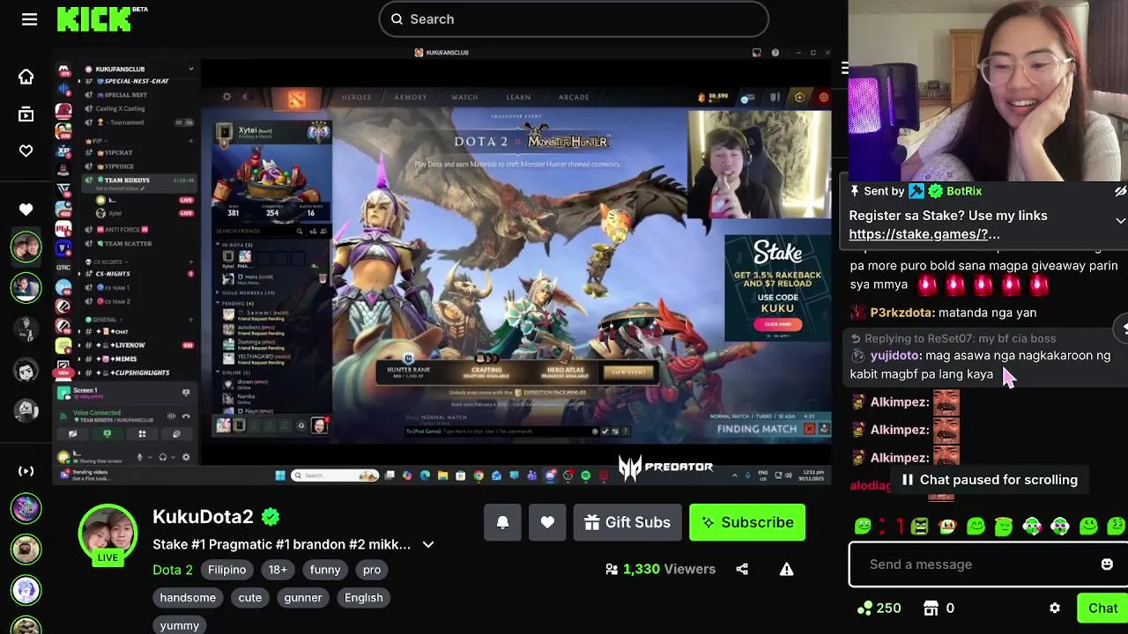Click the Gift Subs button
Viewport: 1128px width, 634px height.
(627, 522)
